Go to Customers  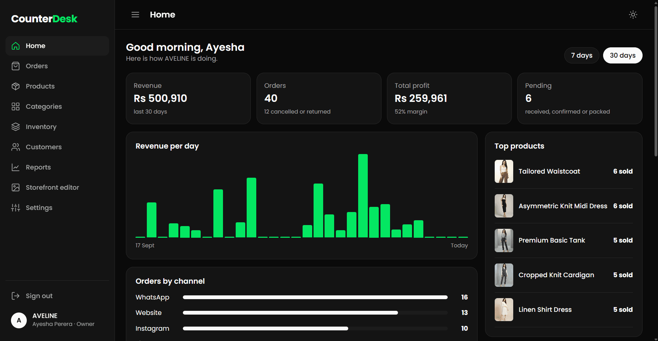[x=57, y=147]
